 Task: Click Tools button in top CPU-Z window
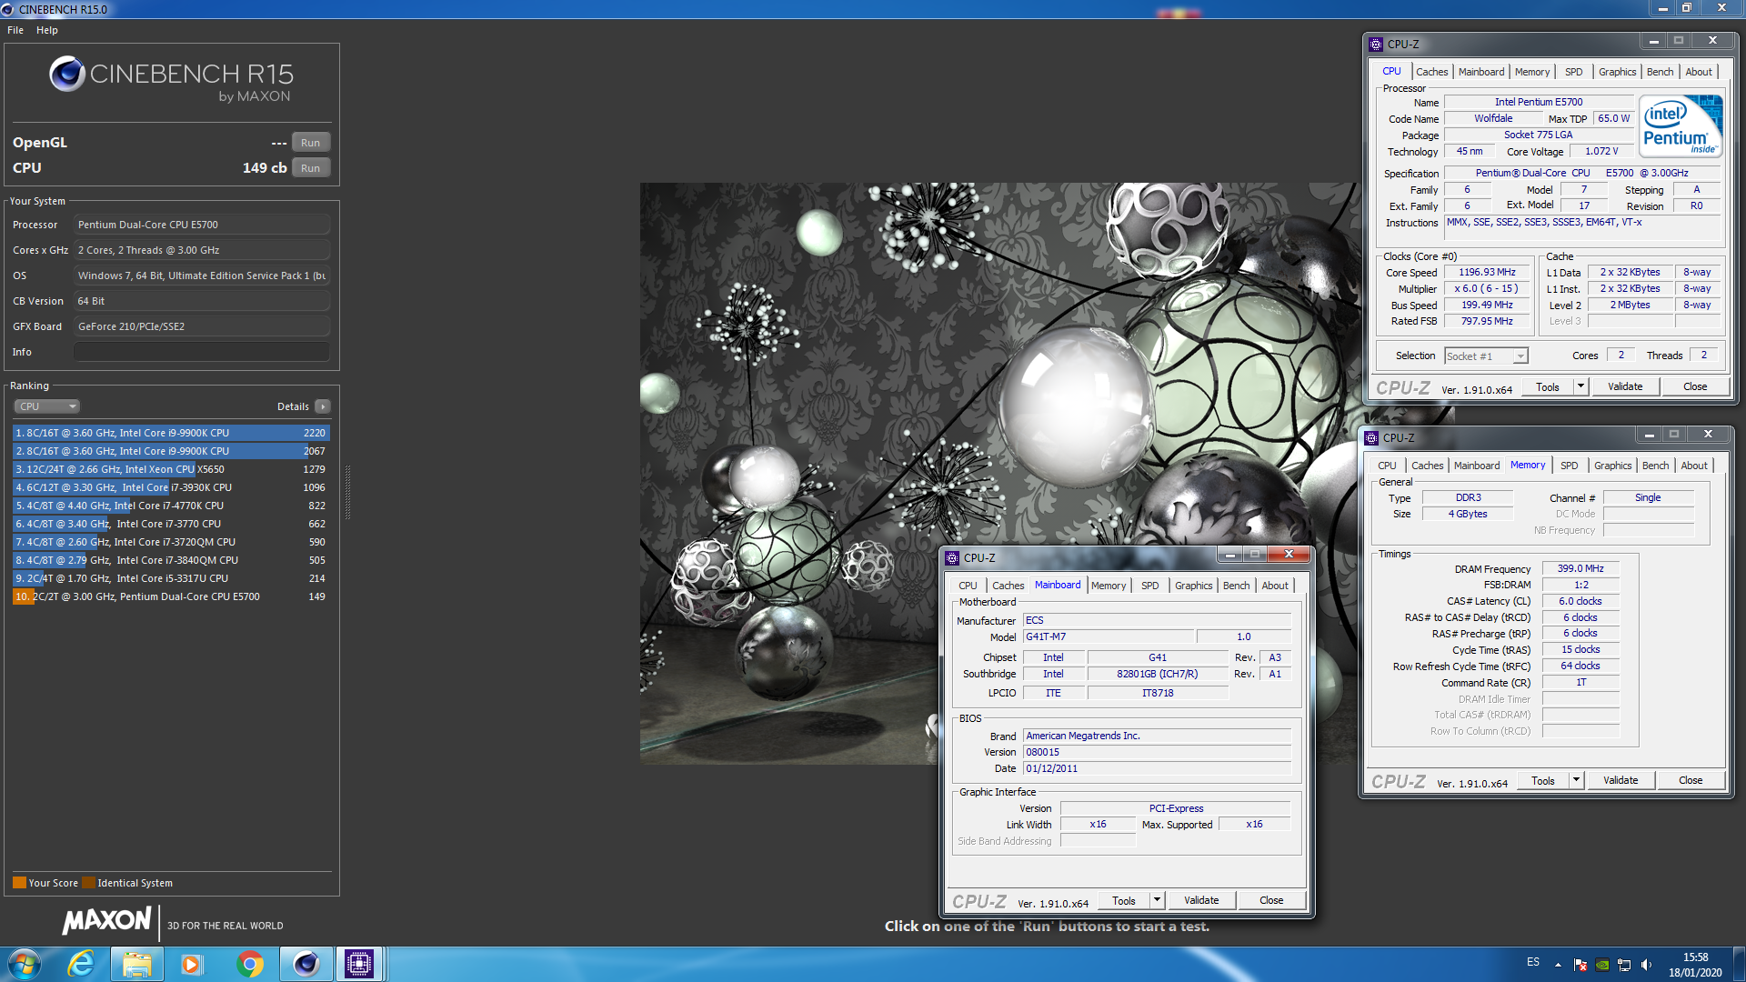[1547, 387]
